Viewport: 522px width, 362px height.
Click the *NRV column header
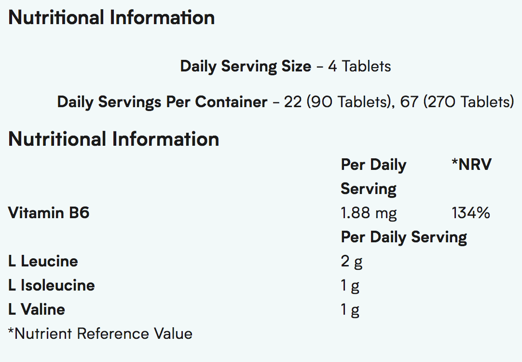471,165
